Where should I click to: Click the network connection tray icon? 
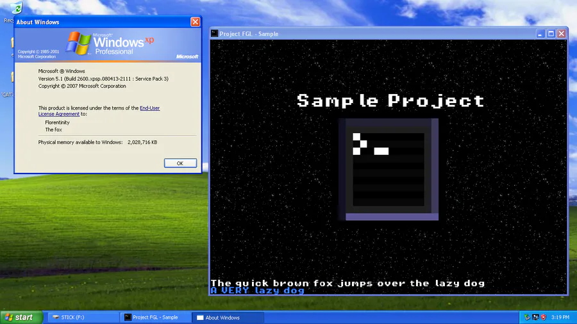click(x=535, y=318)
